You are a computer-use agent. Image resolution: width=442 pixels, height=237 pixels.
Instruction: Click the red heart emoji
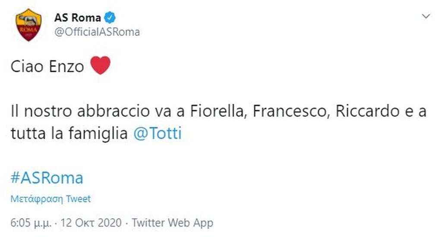[x=100, y=66]
